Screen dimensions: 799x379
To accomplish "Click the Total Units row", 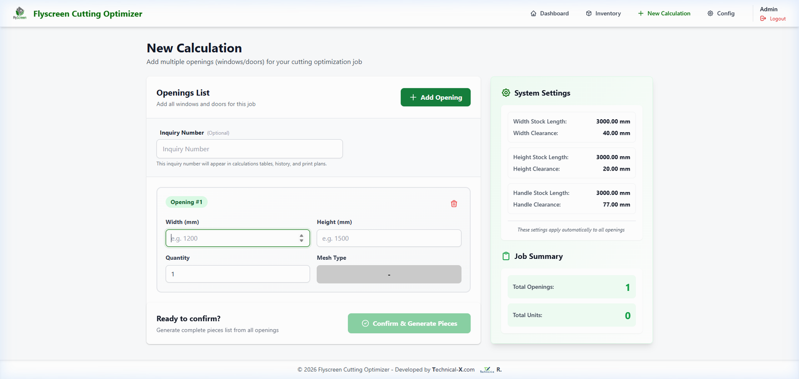I will 572,315.
